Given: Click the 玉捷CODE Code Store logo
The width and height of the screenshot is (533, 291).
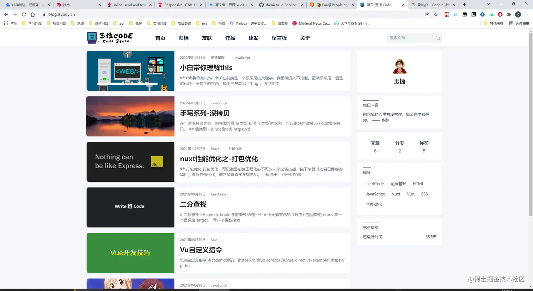Looking at the screenshot, I should pyautogui.click(x=110, y=38).
